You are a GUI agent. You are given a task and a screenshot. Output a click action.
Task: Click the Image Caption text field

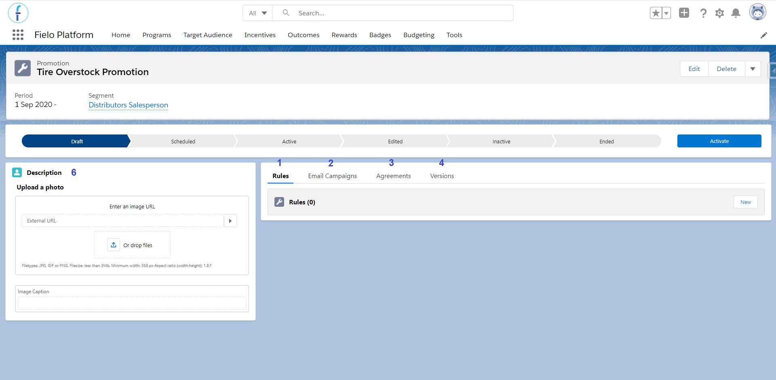132,303
